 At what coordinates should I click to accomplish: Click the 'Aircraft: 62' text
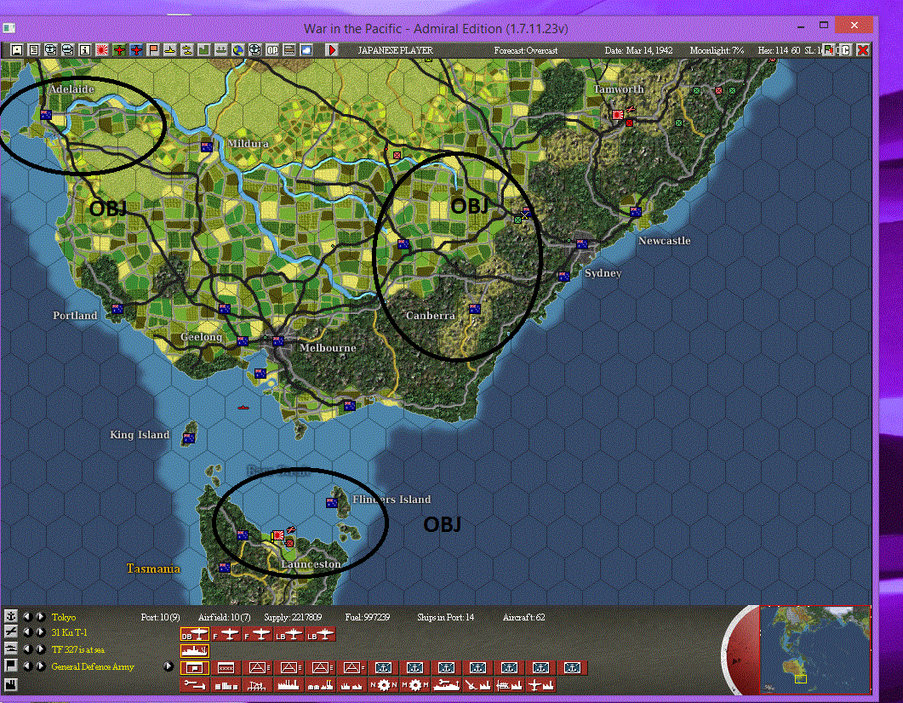click(x=523, y=617)
